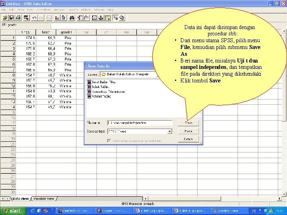Click Internet Explorer quick launch icon
The image size is (287, 215).
[x=33, y=211]
